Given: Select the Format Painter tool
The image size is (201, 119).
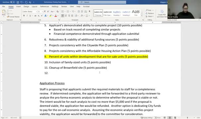Looking at the screenshot, I should (x=13, y=17).
